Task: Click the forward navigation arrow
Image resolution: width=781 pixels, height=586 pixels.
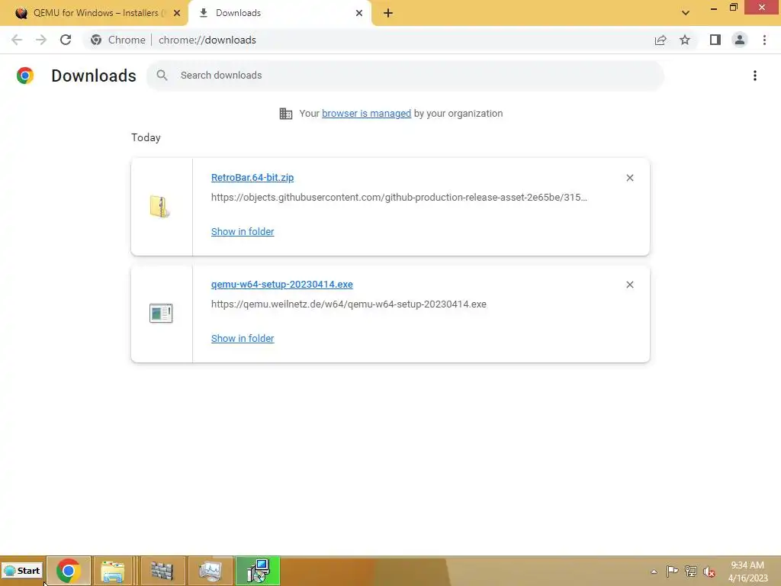Action: (x=41, y=40)
